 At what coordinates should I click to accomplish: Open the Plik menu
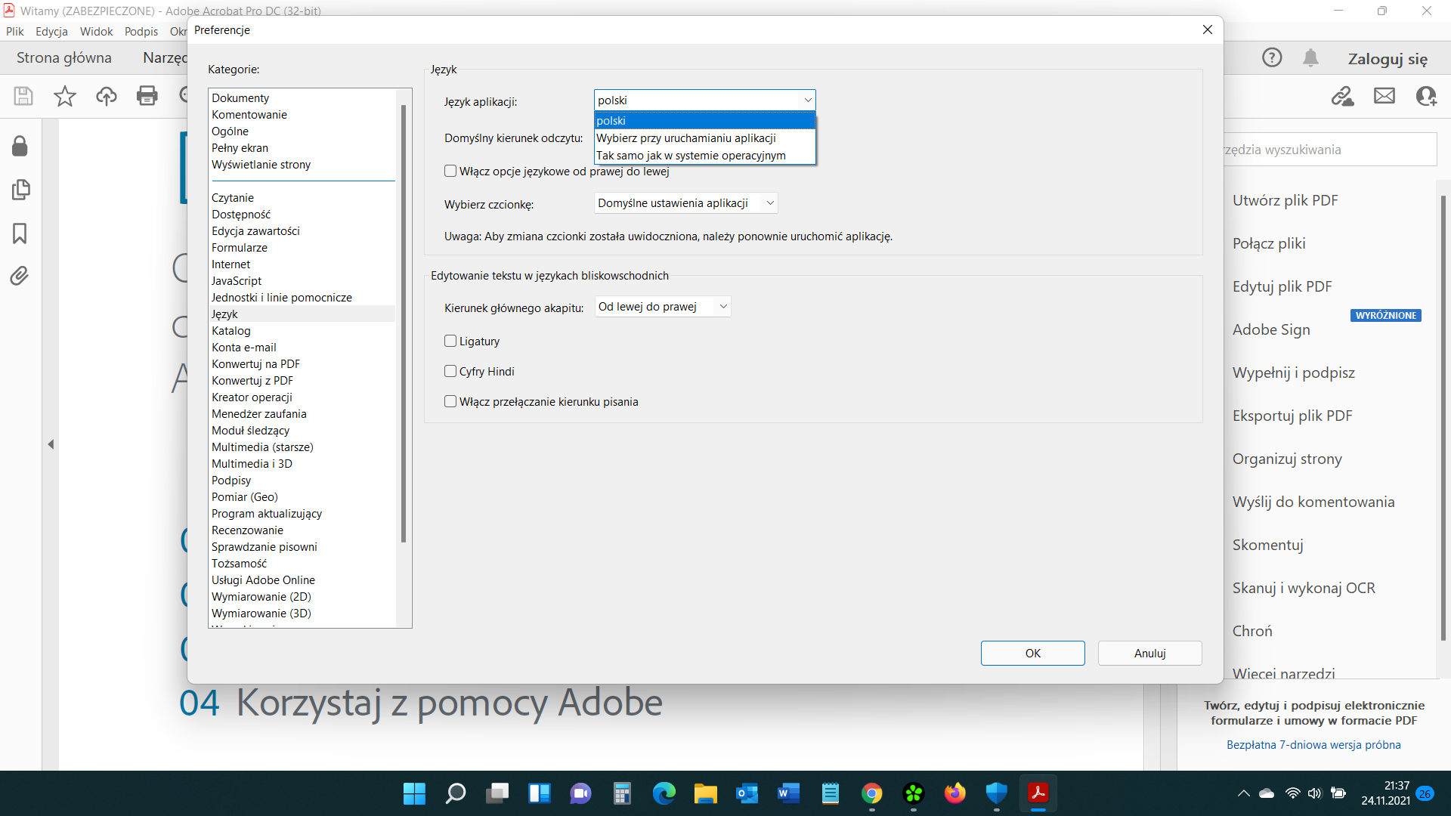[x=15, y=31]
